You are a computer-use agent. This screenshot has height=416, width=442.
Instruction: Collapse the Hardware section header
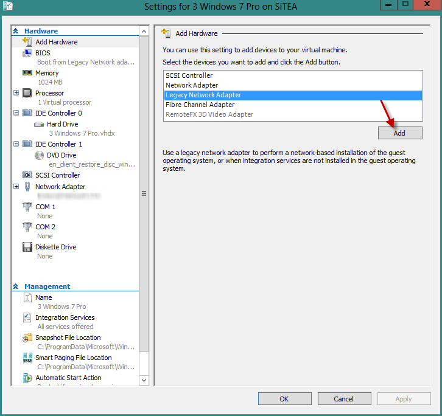[16, 31]
